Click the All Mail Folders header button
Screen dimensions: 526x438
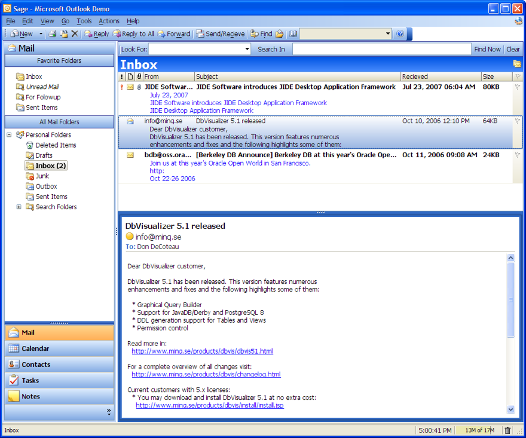pos(59,122)
